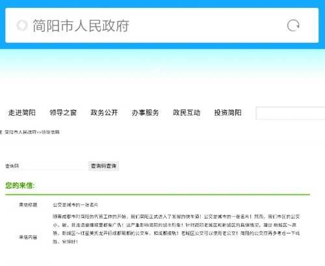The height and width of the screenshot is (266, 325).
Task: Click the site loading icon beside 简阳市人民政府
Action: coord(22,25)
